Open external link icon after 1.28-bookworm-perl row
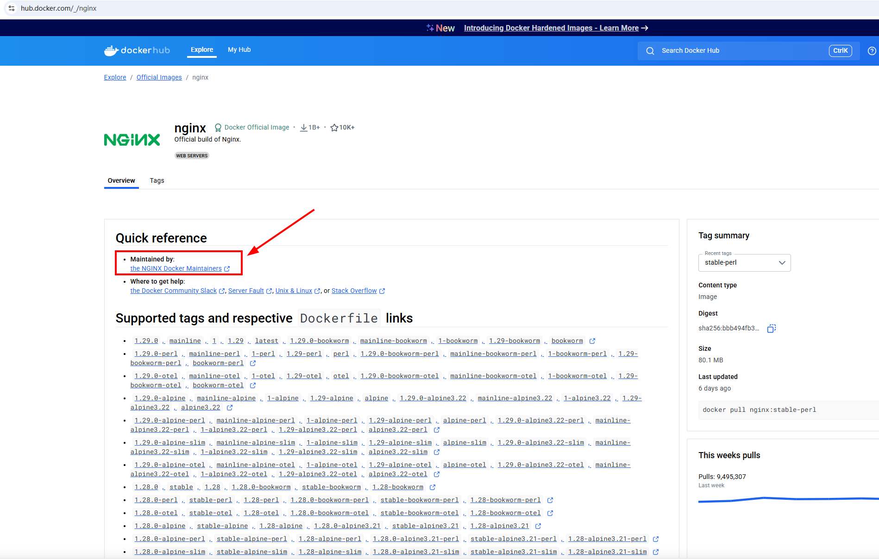 tap(550, 500)
